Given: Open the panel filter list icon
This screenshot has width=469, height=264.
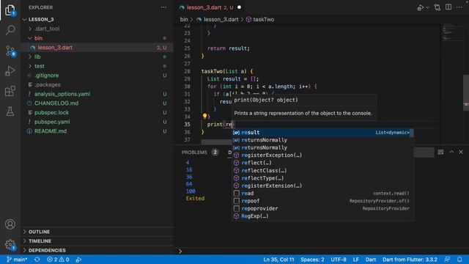Looking at the screenshot, I should pyautogui.click(x=440, y=153).
